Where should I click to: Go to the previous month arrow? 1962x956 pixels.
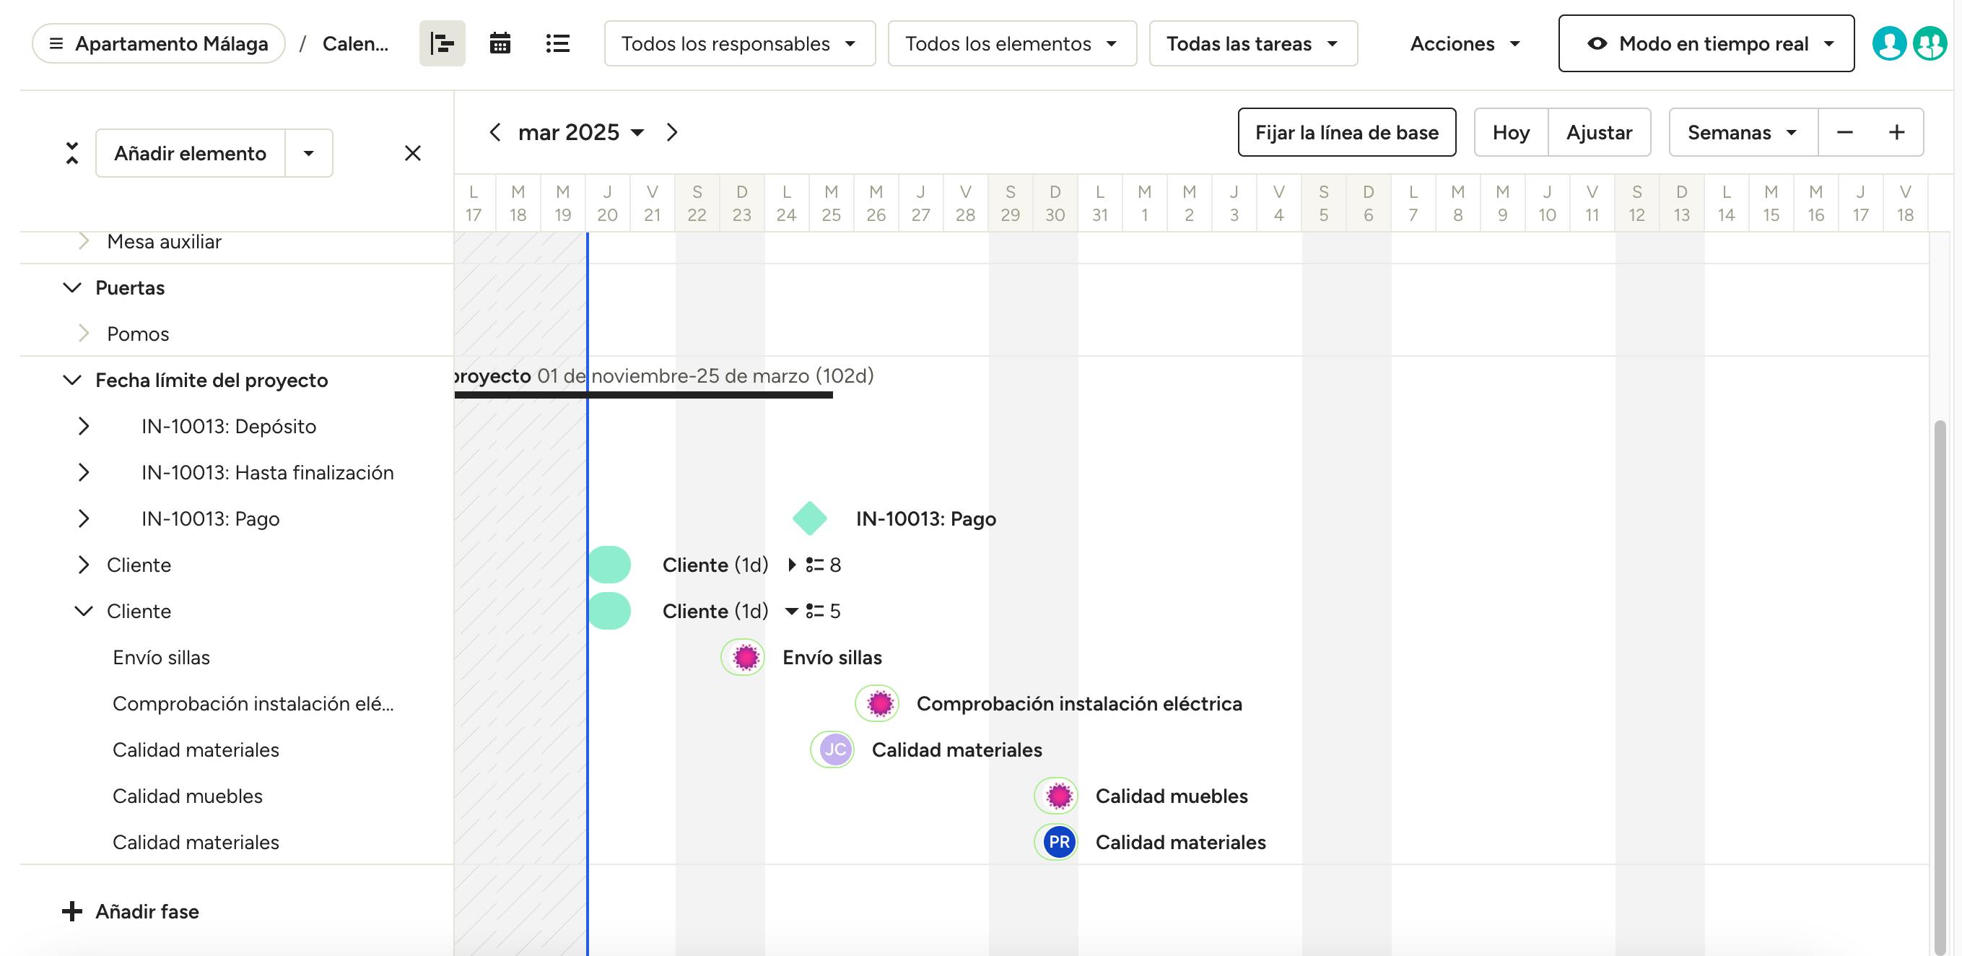point(495,133)
